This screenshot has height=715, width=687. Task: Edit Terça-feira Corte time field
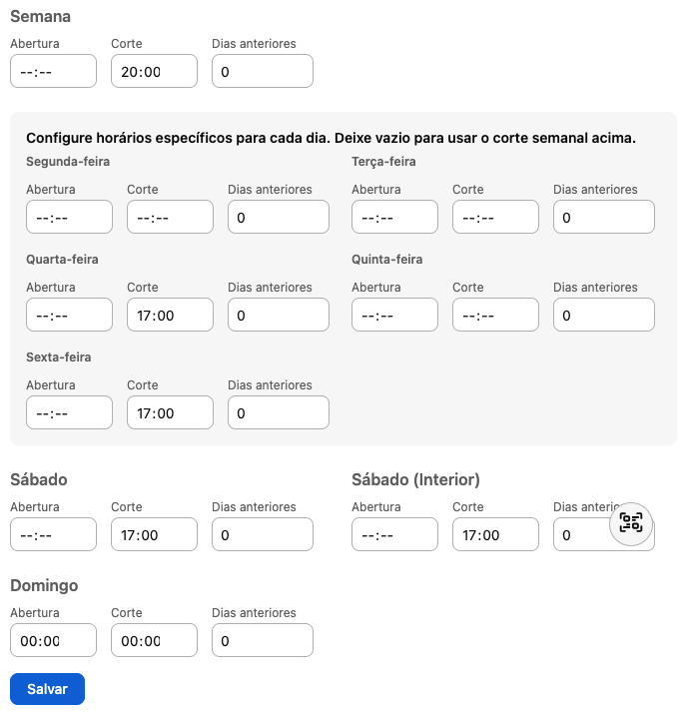coord(495,217)
